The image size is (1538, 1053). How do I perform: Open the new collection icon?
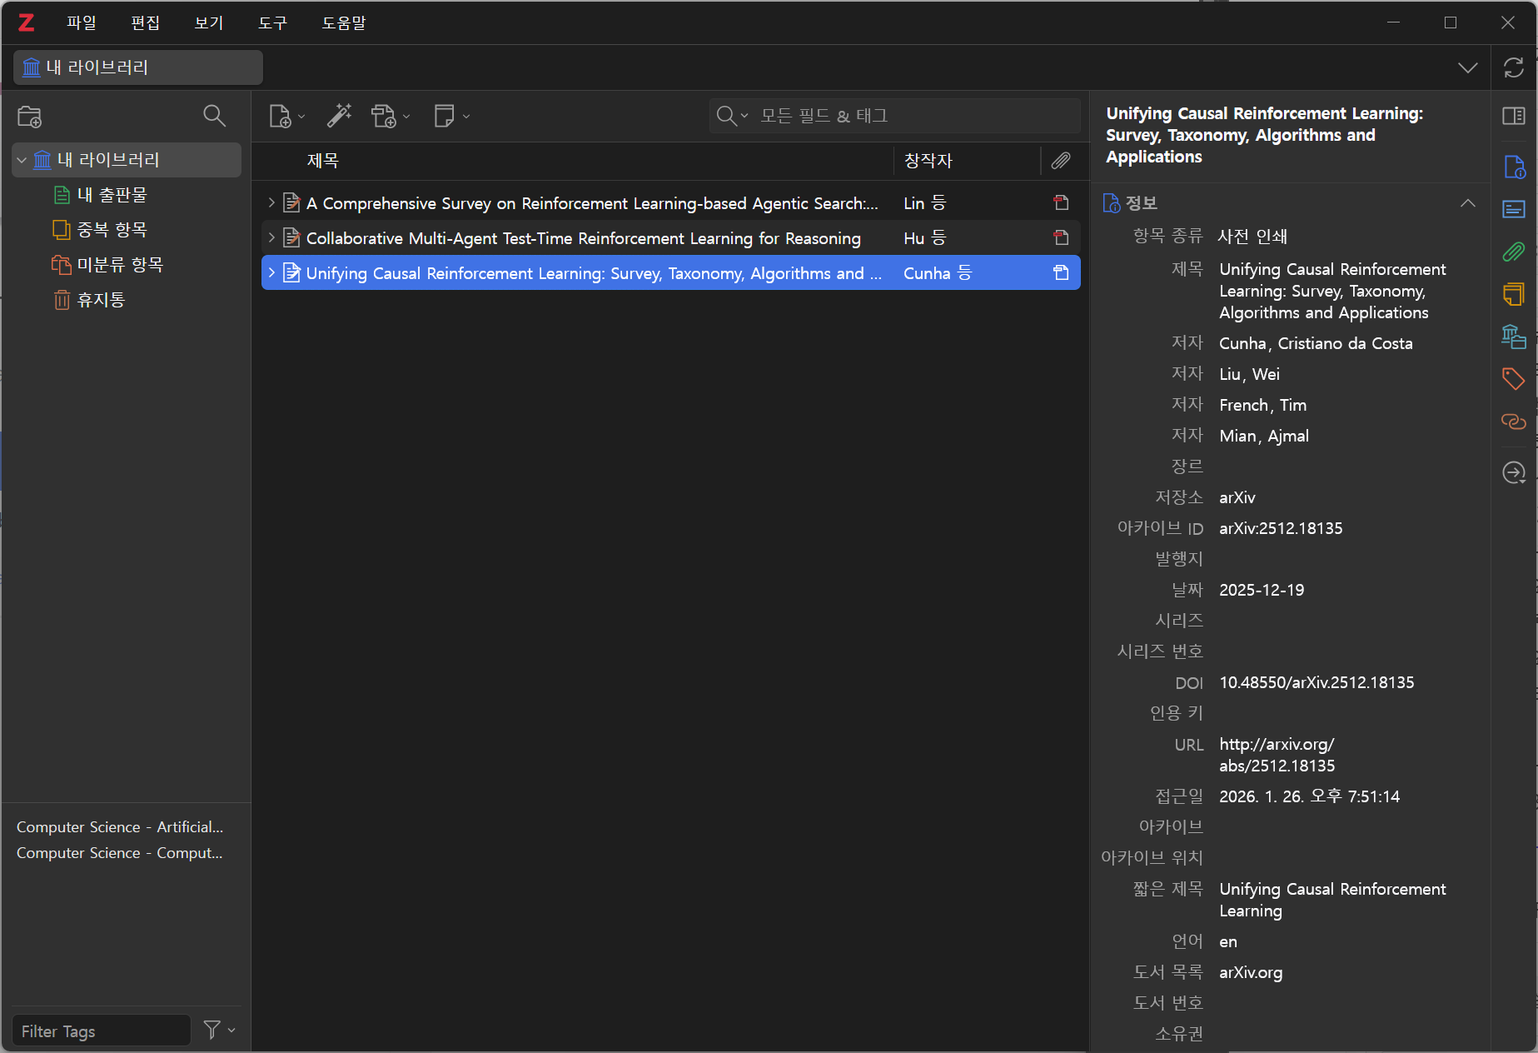coord(30,117)
